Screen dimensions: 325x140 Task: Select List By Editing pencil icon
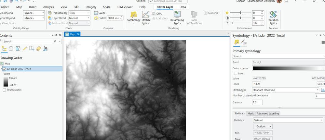tap(25, 49)
